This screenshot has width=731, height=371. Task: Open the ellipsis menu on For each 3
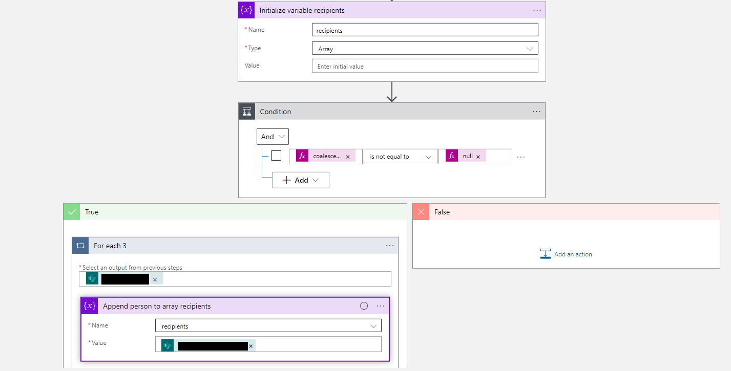pos(390,245)
